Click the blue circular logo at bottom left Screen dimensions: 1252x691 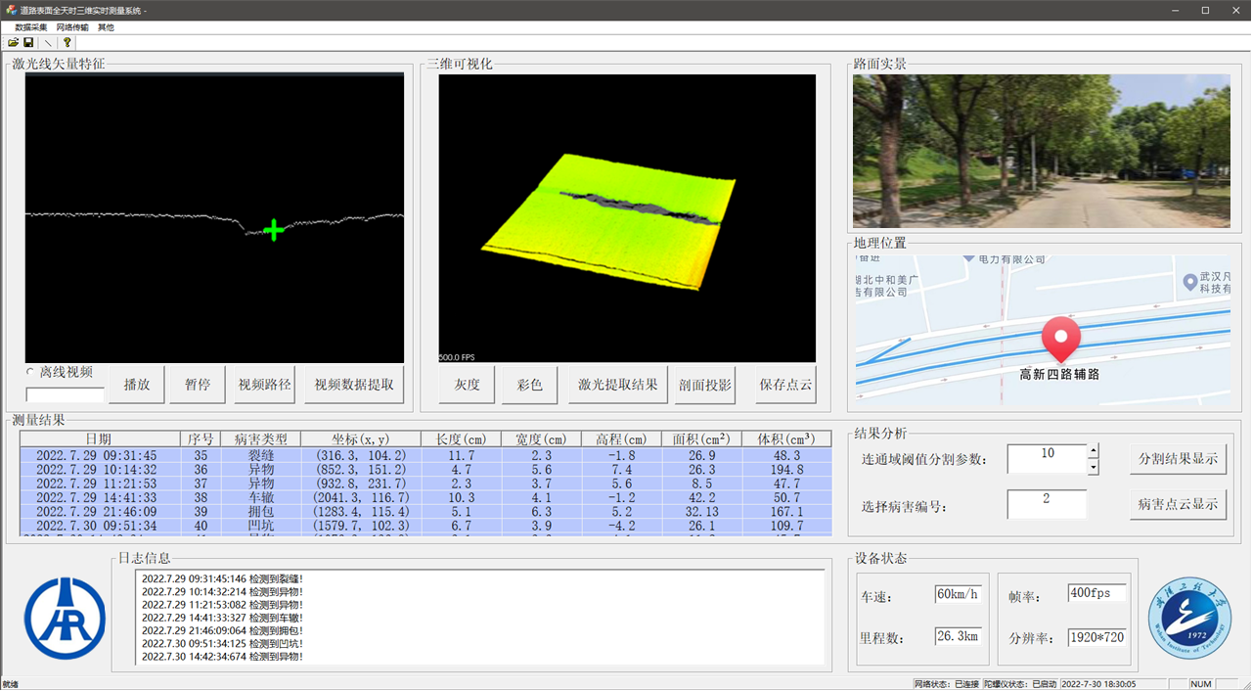click(65, 618)
